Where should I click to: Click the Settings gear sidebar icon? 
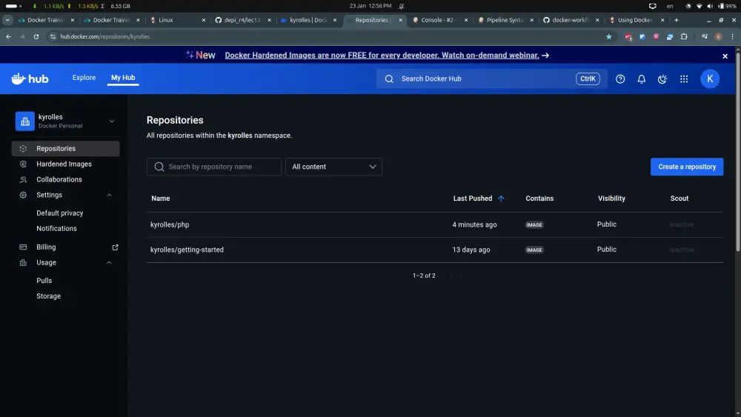click(23, 195)
